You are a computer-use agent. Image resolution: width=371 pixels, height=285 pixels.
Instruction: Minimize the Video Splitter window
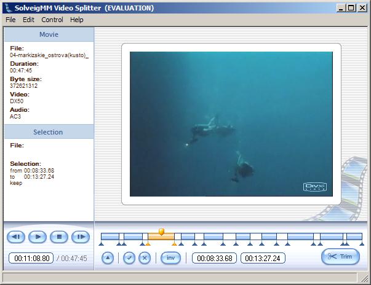click(341, 8)
